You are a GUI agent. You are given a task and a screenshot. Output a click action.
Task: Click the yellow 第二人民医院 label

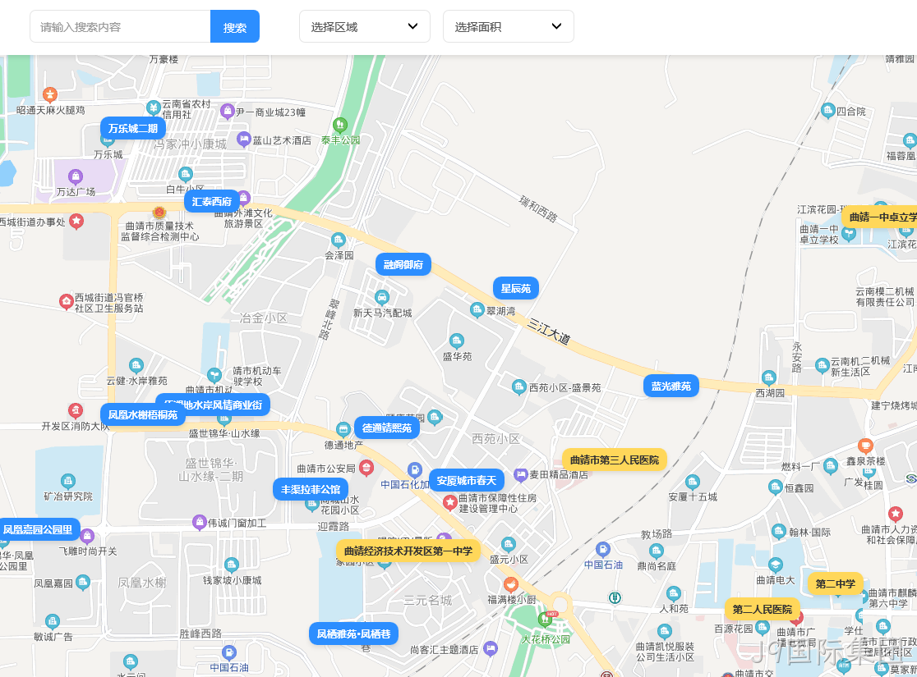pyautogui.click(x=762, y=609)
